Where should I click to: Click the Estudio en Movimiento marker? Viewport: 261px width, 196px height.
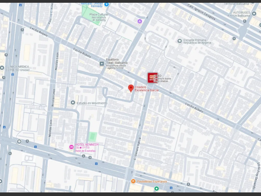tap(73, 103)
